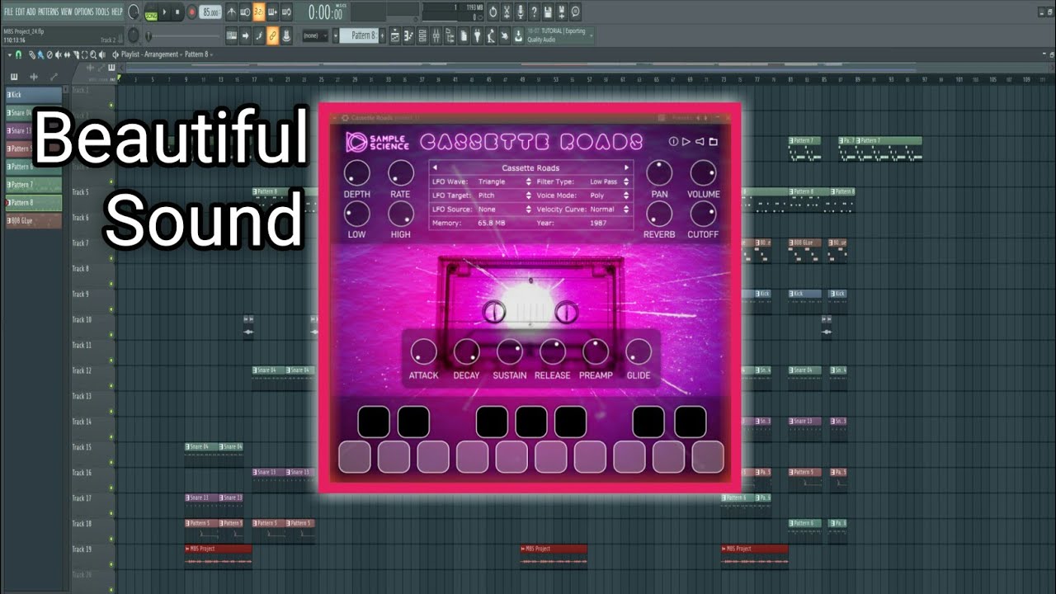Open the LFO Wave Triangle selector
Screen dimensions: 1056x594
pyautogui.click(x=505, y=181)
